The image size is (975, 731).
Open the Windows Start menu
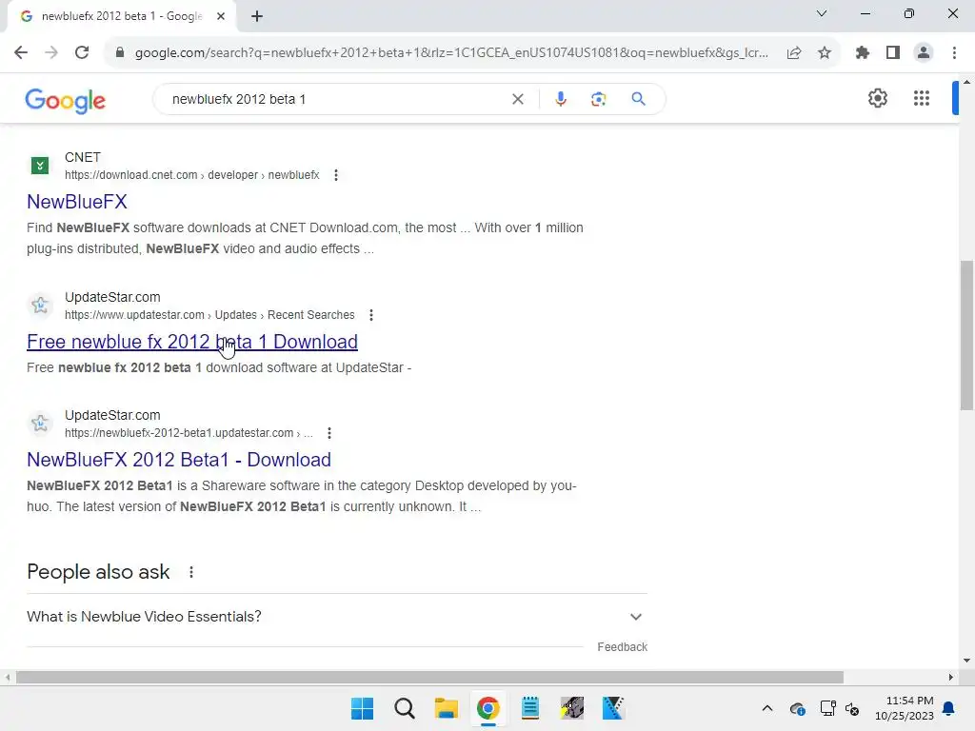click(363, 708)
